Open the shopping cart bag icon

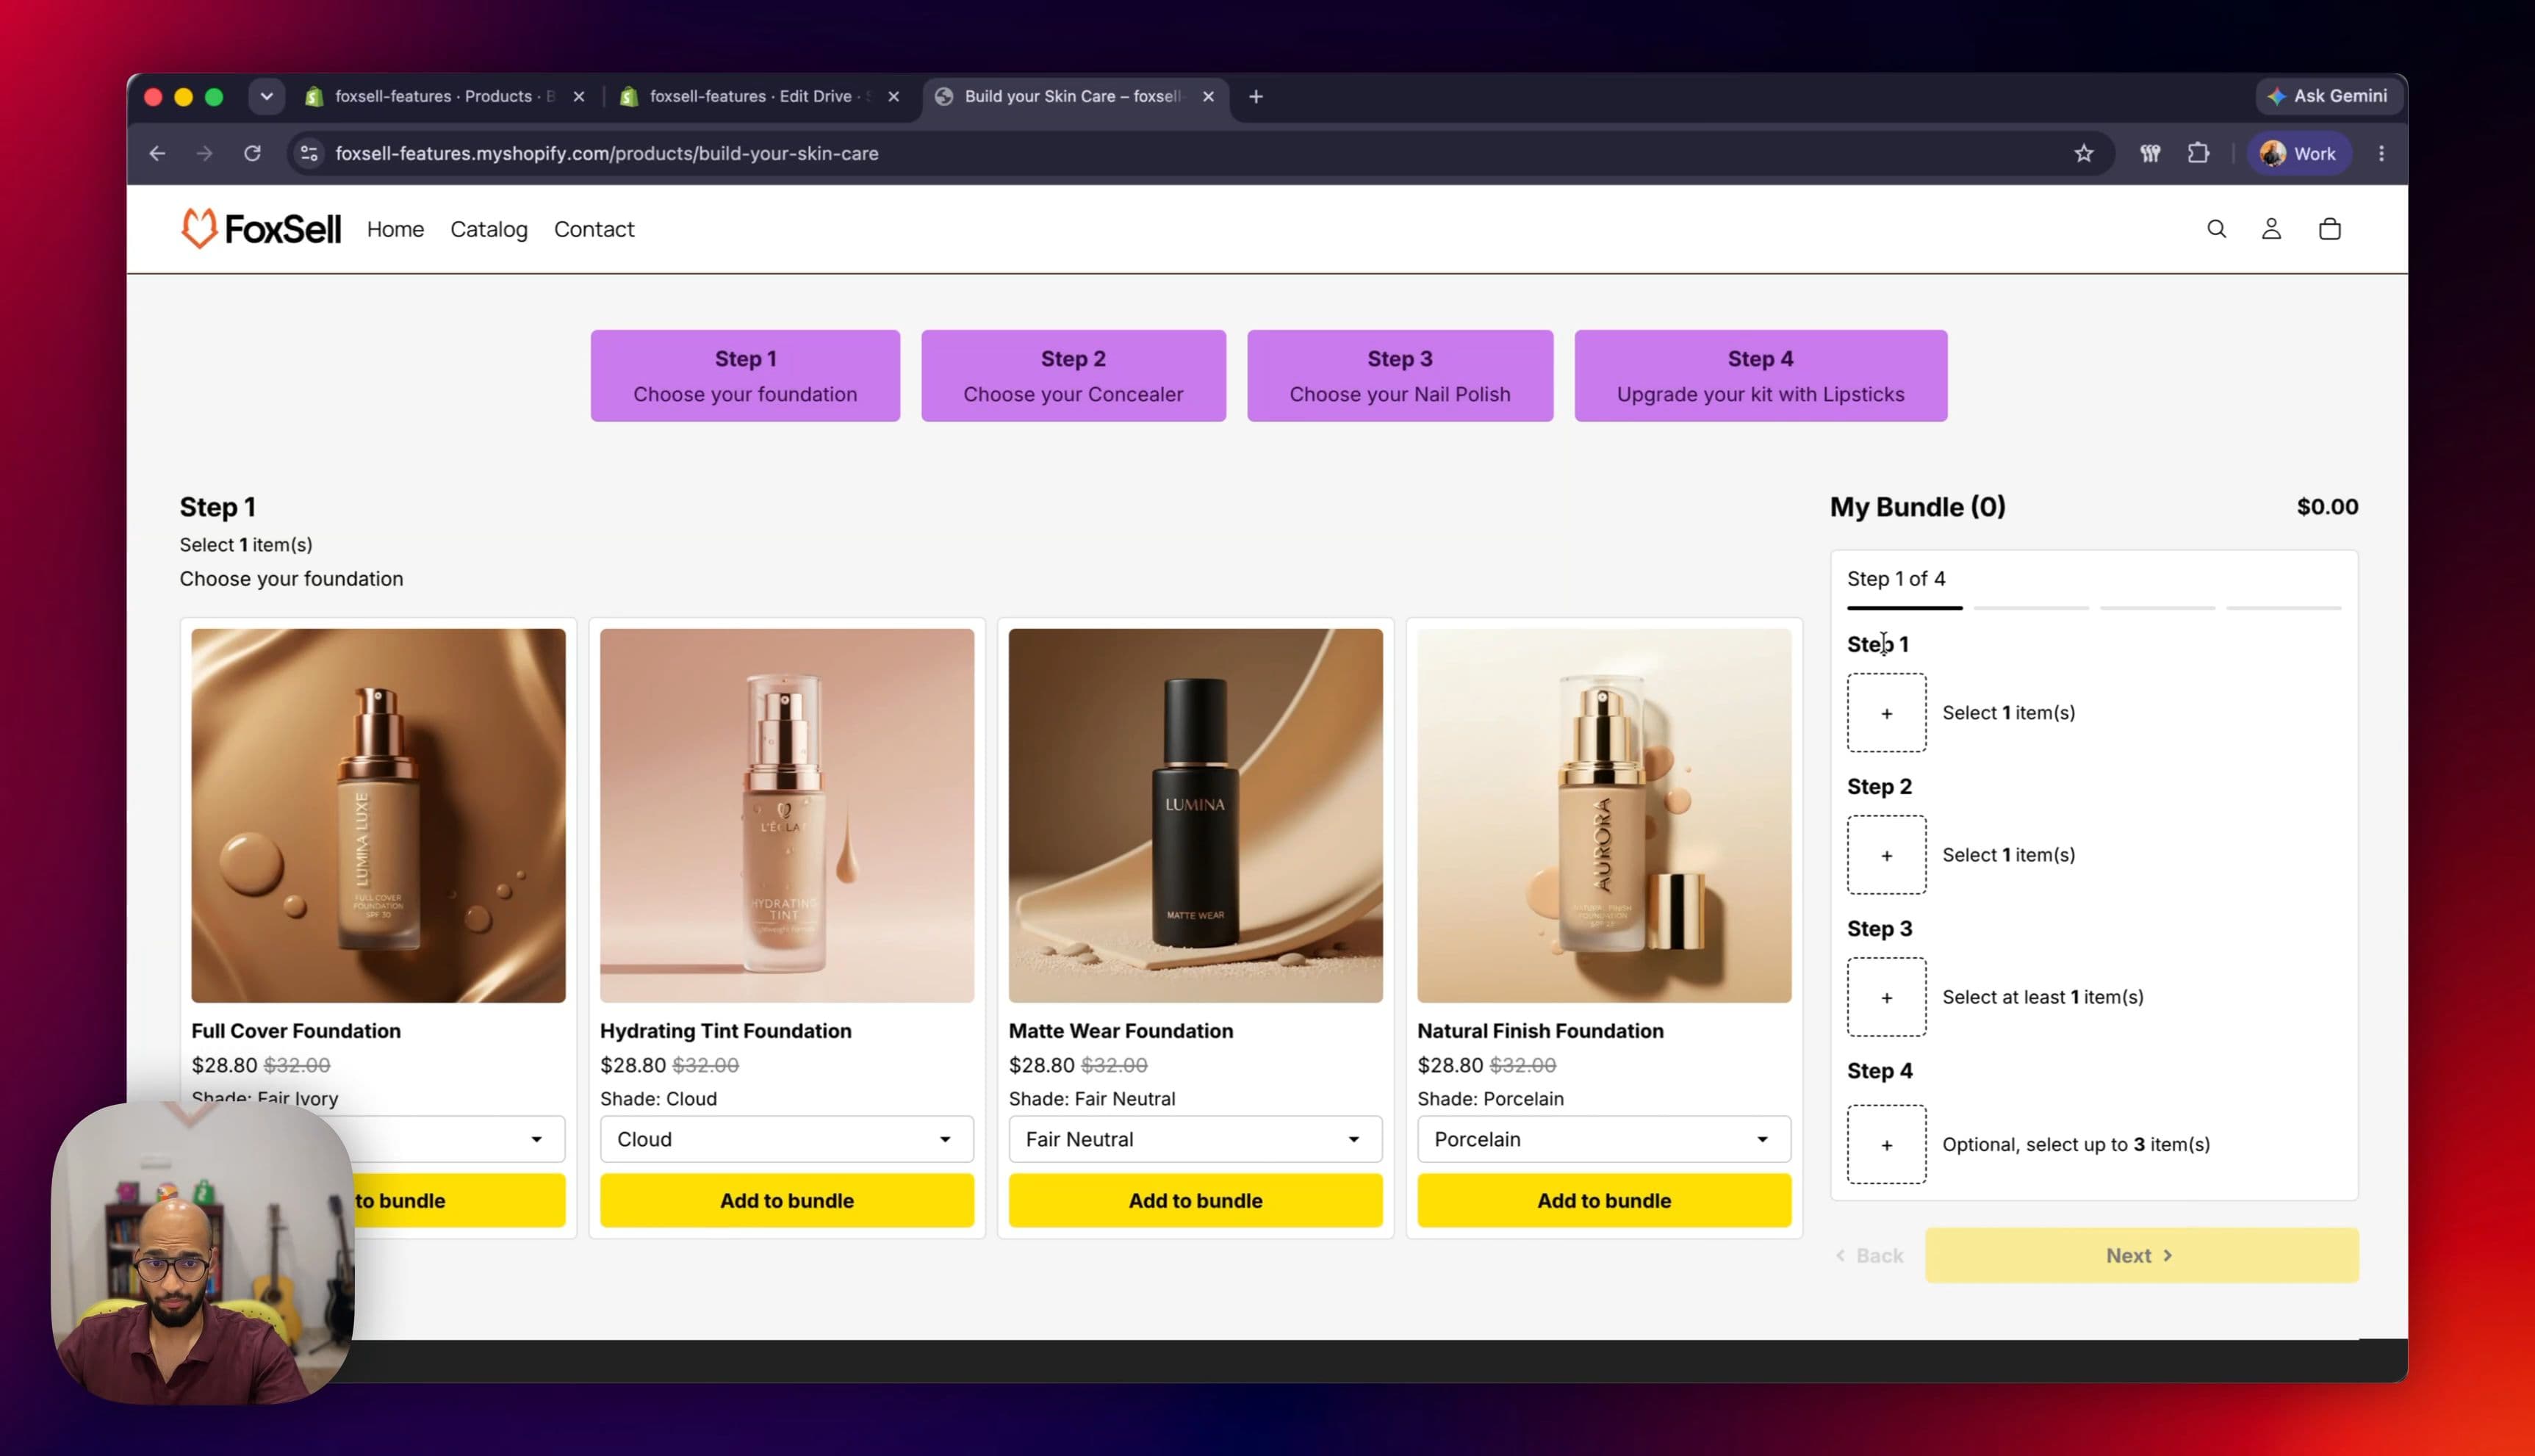2329,229
